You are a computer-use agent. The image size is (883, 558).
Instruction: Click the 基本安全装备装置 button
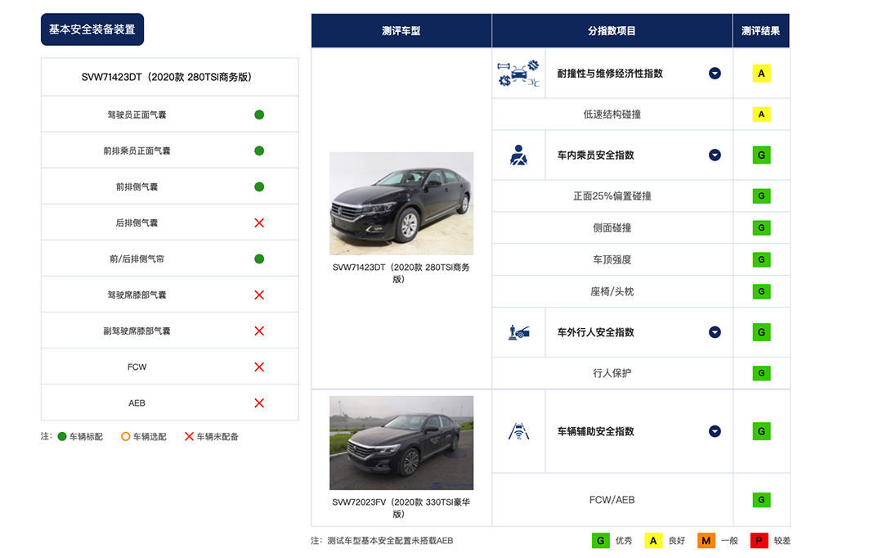pos(92,29)
